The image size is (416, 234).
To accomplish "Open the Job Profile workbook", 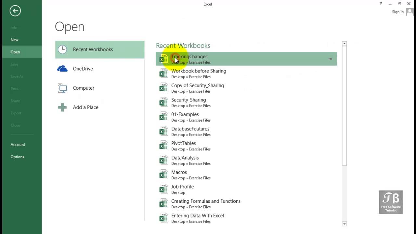I will (x=246, y=189).
